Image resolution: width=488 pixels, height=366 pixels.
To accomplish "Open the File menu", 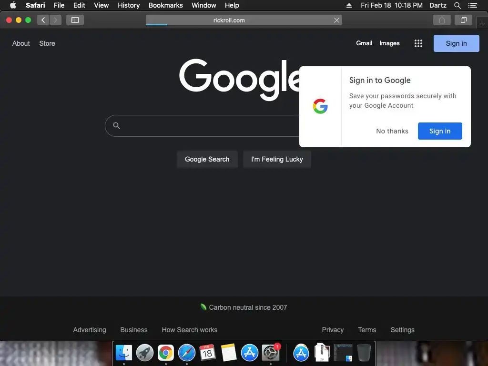I will [59, 5].
